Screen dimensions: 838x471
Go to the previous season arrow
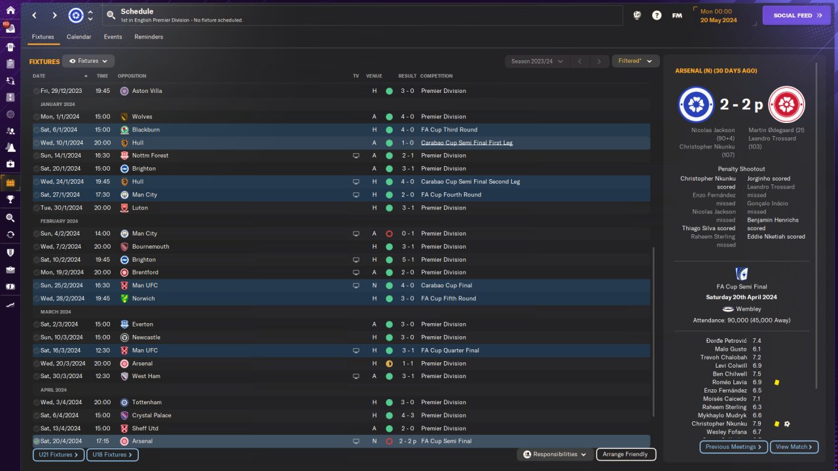tap(579, 61)
